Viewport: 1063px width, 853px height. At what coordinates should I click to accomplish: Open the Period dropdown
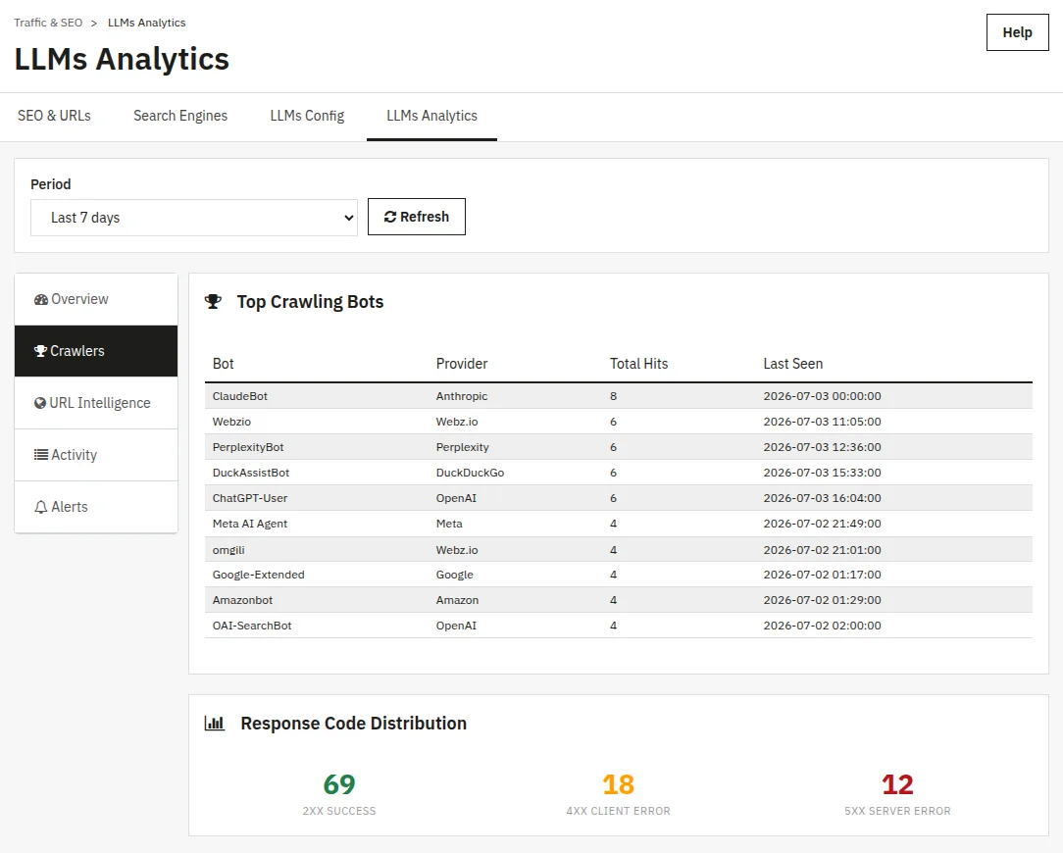click(194, 218)
